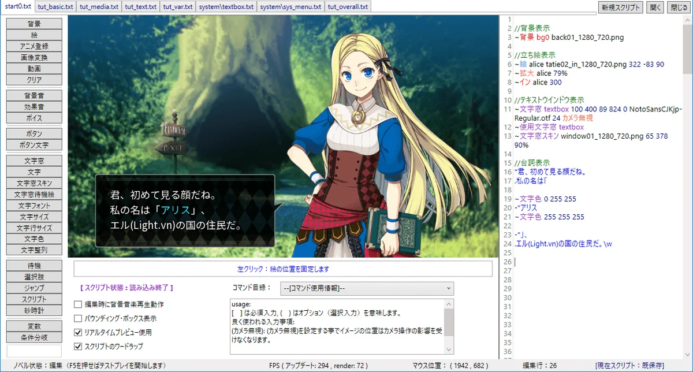The image size is (693, 372).
Task: Open the tut_text.txt tab
Action: coord(140,7)
